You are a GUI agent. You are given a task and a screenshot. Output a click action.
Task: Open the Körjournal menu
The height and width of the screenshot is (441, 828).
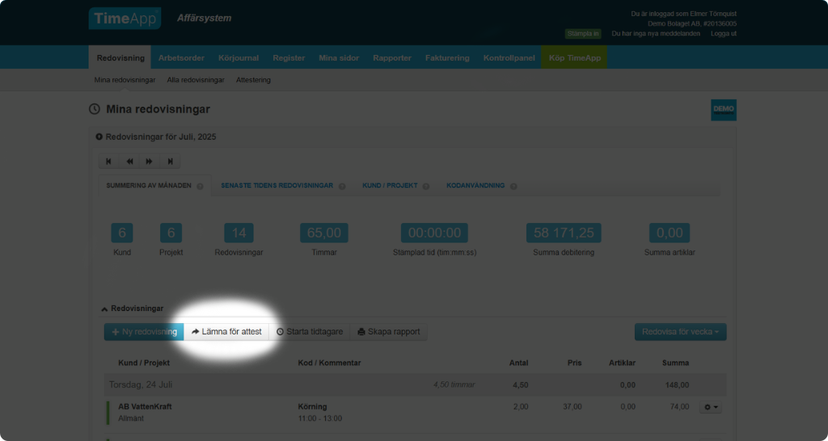(x=239, y=58)
